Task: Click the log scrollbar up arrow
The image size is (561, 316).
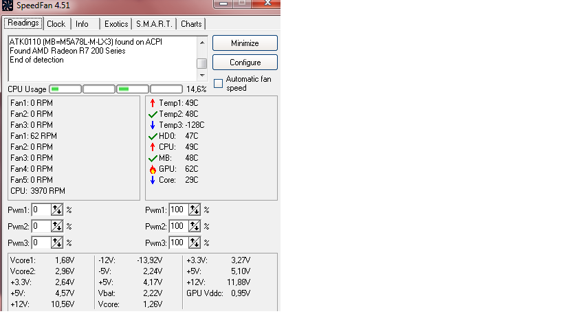Action: pos(202,43)
